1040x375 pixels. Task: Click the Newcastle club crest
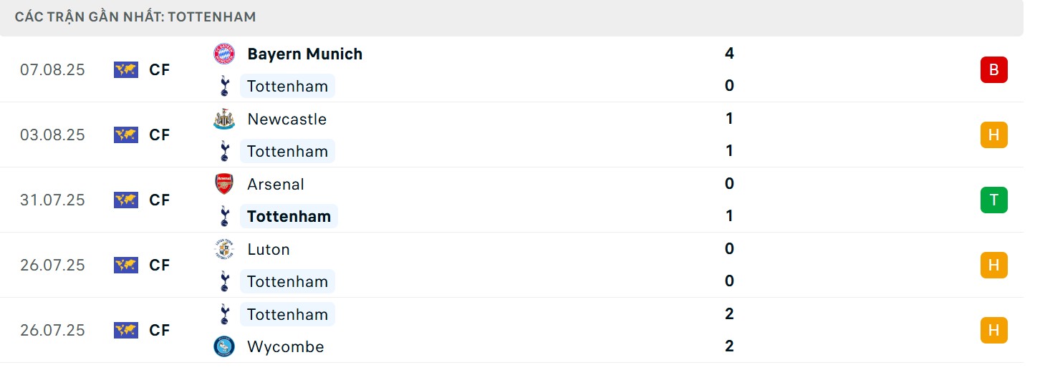point(224,120)
